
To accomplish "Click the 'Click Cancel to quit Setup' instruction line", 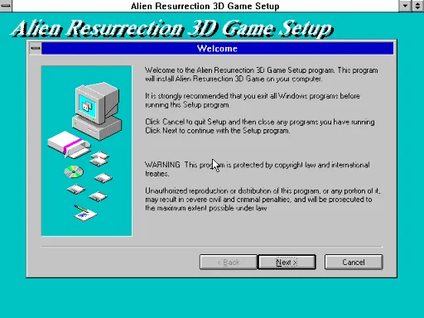I will 260,122.
